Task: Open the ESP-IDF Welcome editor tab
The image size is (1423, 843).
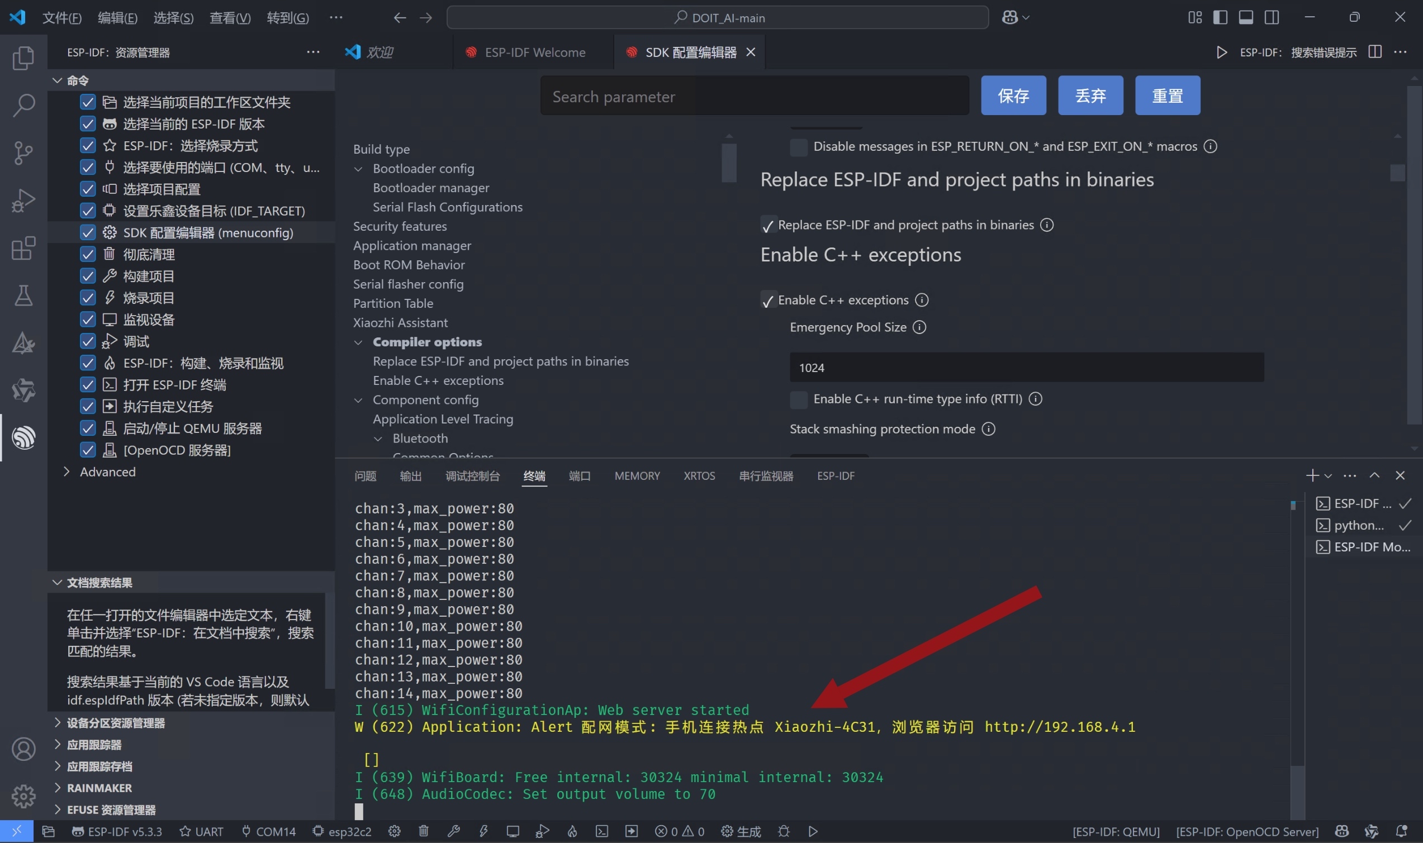Action: click(534, 53)
